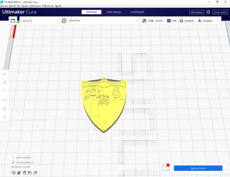This screenshot has width=230, height=177.
Task: Open the Ultimaker apps grid icon
Action: (208, 12)
